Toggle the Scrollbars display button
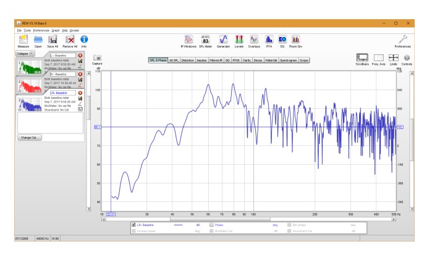 (362, 59)
